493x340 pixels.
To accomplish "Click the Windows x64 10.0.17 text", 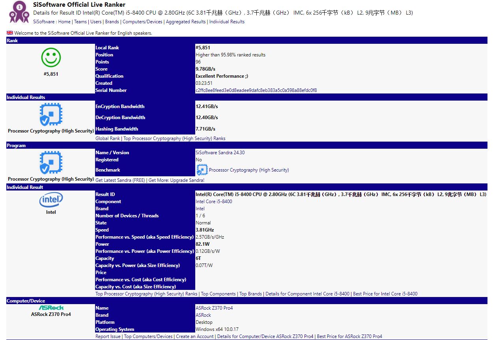I will click(x=217, y=329).
